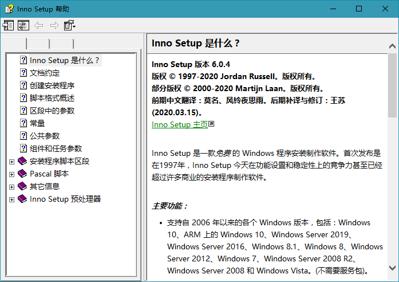Open the Inno Setup 主页 link
The height and width of the screenshot is (282, 399).
pos(180,124)
